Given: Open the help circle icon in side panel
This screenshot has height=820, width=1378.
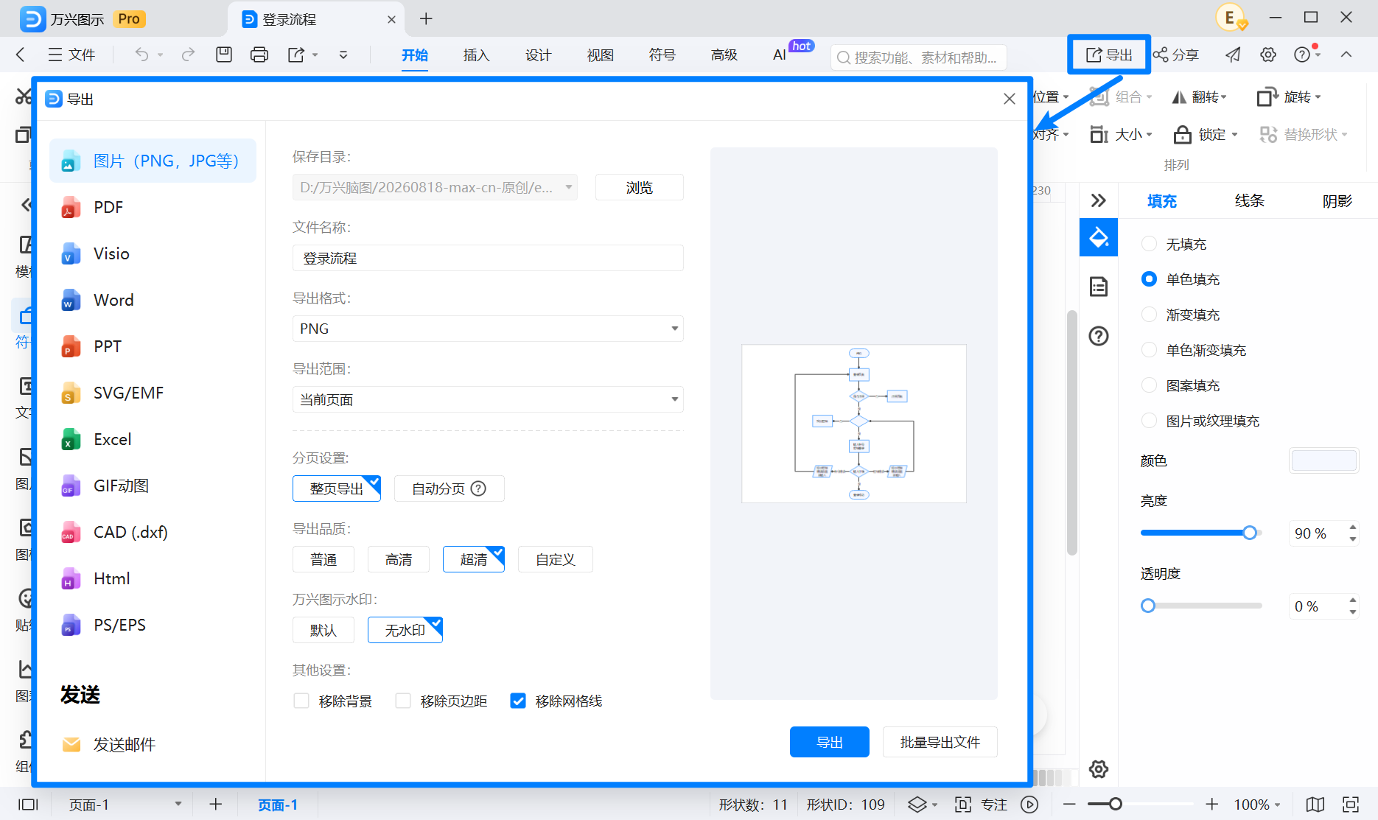Looking at the screenshot, I should (1099, 336).
